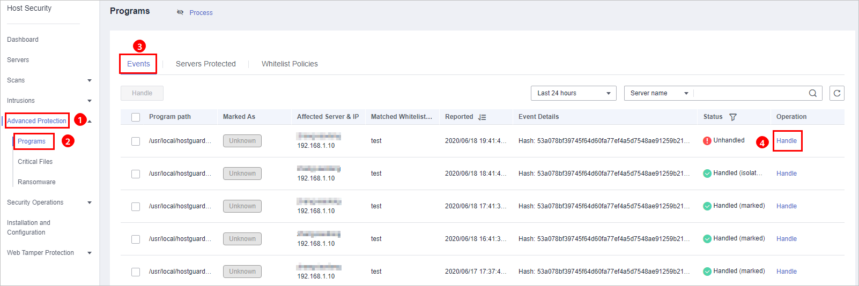
Task: Click the search magnifier icon
Action: click(x=813, y=93)
